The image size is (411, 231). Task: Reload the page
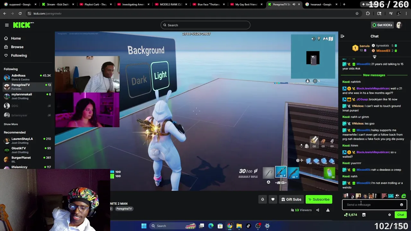(20, 13)
